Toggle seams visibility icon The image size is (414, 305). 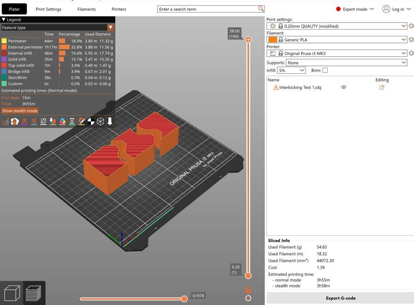(43, 122)
